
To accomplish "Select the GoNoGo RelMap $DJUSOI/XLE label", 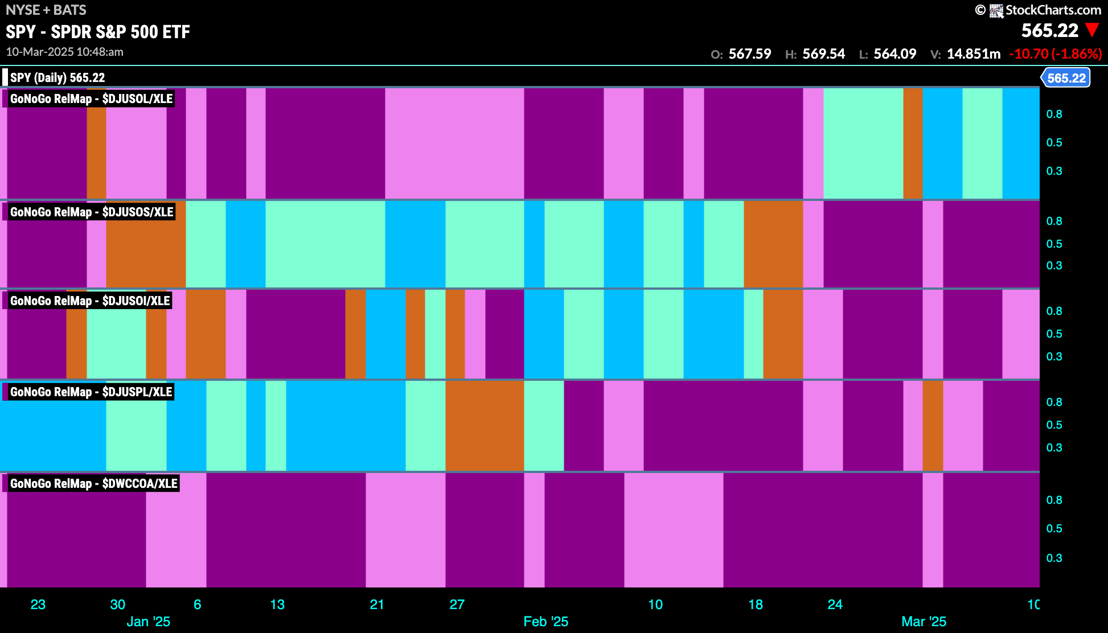I will pyautogui.click(x=89, y=301).
